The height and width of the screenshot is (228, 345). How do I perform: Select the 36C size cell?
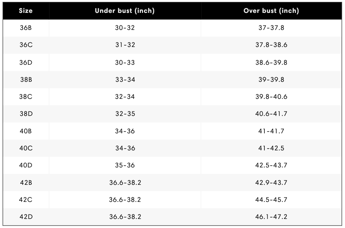tap(26, 45)
